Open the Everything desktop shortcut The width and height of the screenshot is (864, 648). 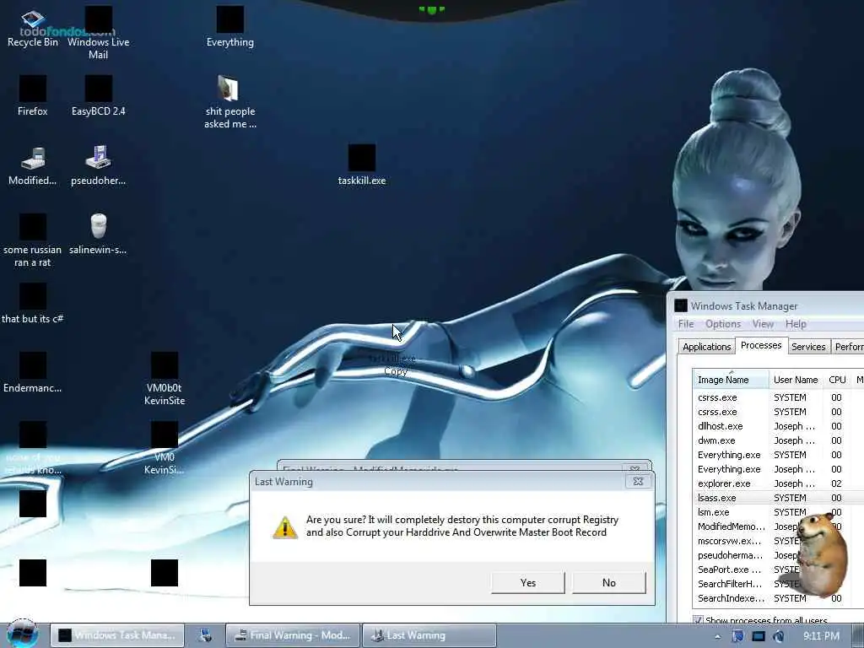229,28
